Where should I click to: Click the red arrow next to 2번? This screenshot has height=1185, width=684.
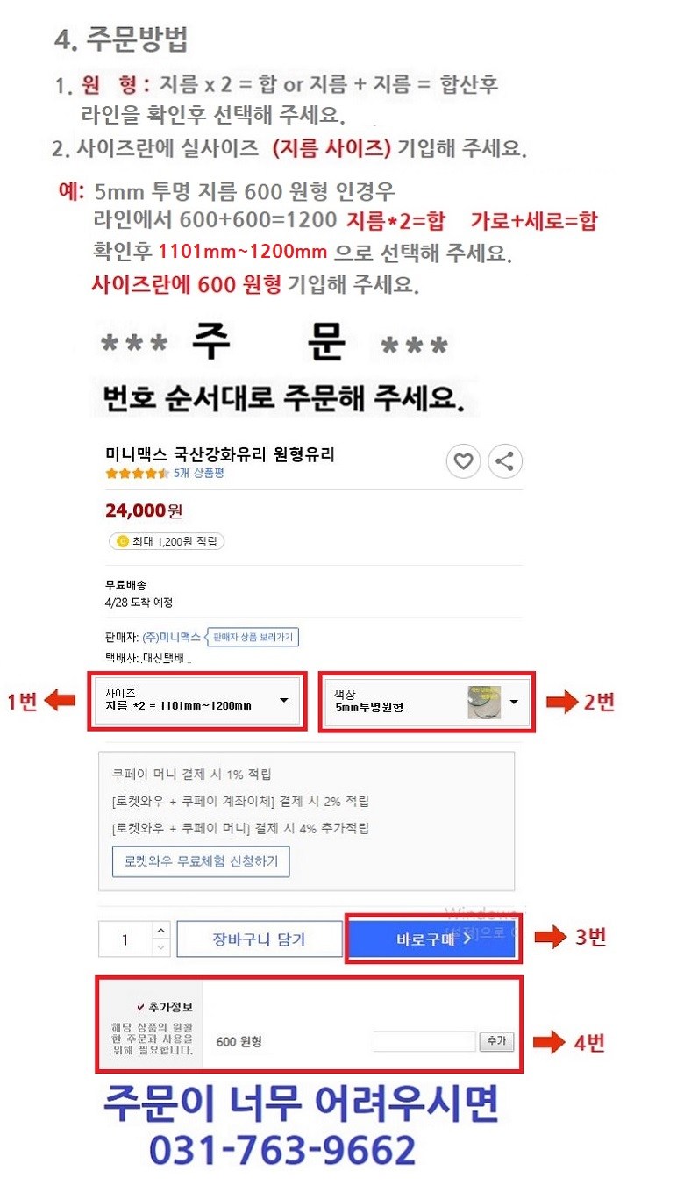563,702
